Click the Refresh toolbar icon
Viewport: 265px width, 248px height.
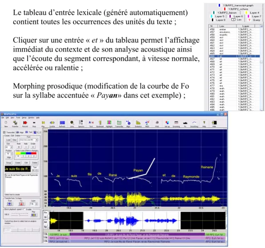pyautogui.click(x=62, y=124)
